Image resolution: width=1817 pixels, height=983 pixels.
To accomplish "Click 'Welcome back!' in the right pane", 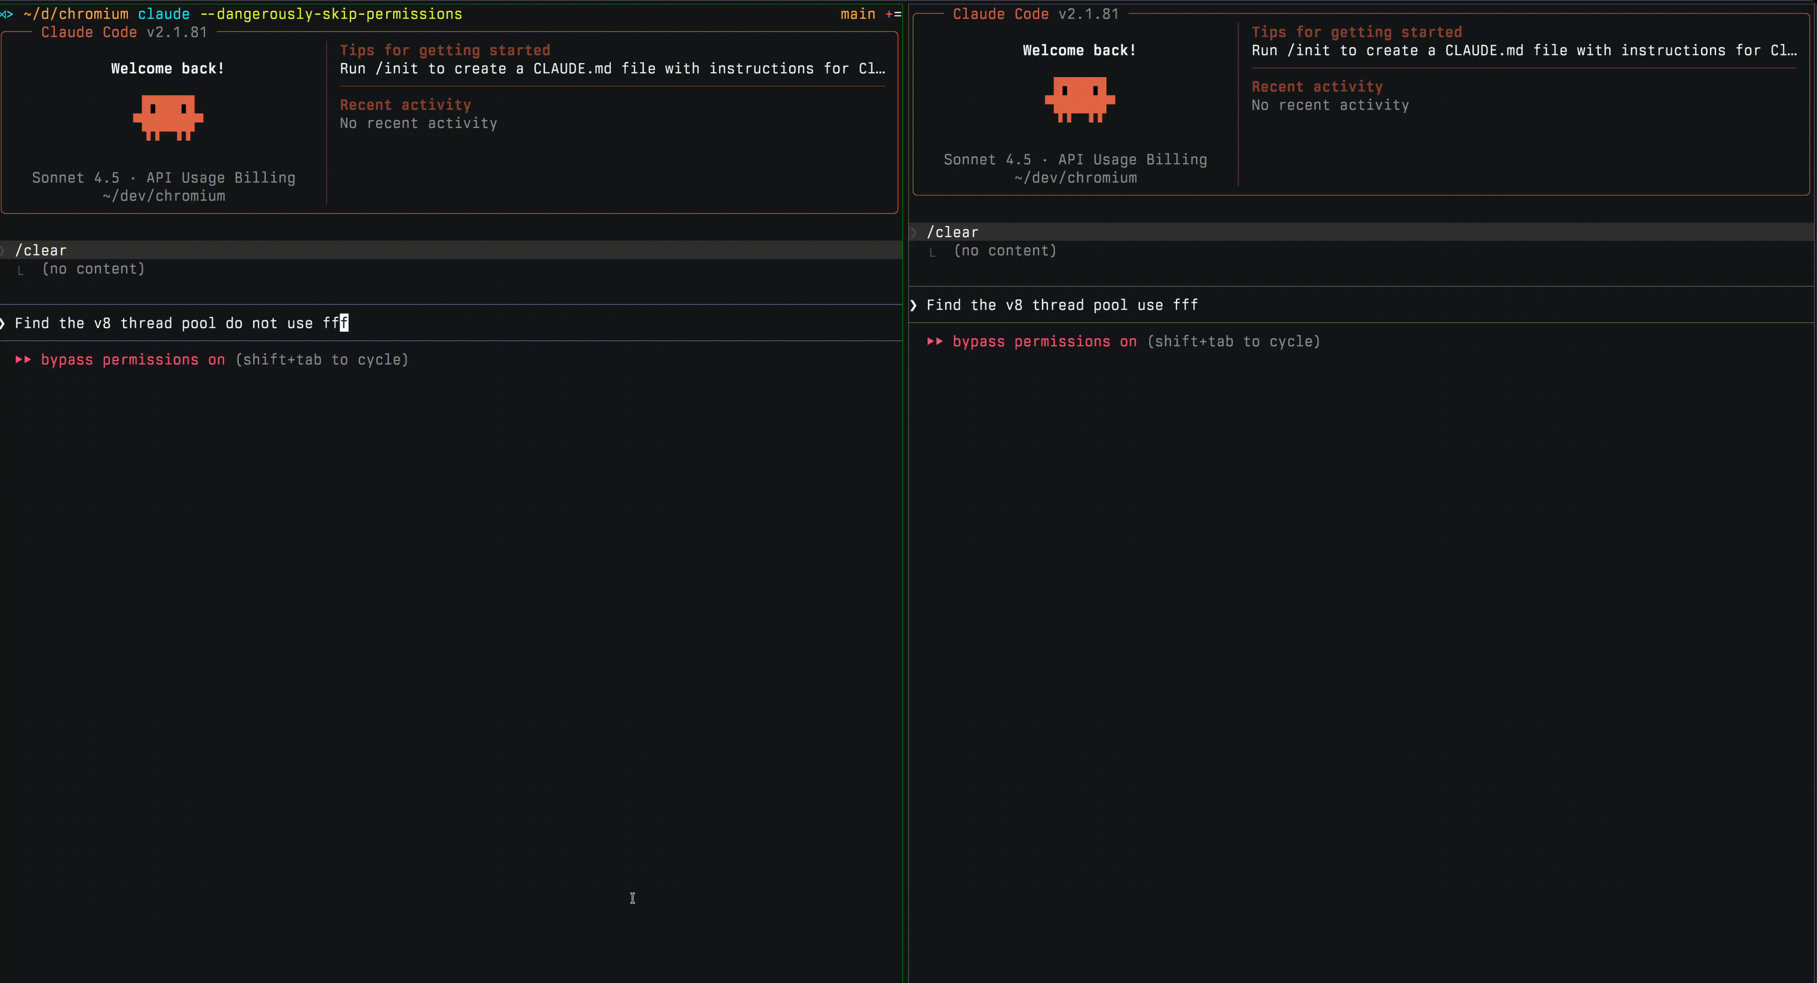I will (x=1079, y=50).
